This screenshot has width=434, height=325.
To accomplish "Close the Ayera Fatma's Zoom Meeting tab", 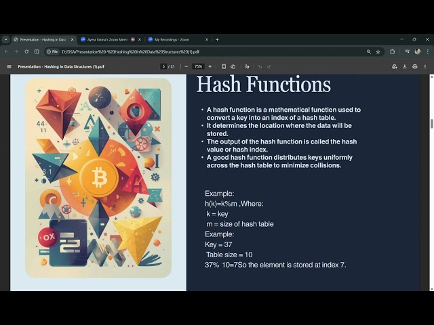I will click(x=140, y=39).
